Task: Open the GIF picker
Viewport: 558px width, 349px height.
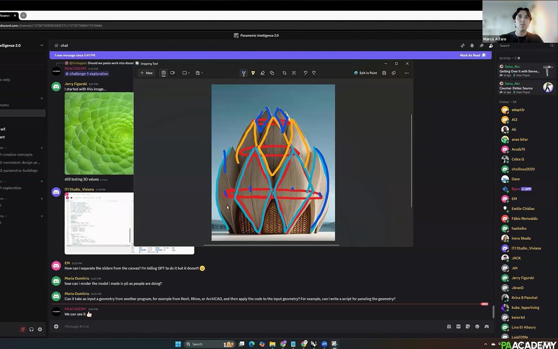Action: (458, 327)
